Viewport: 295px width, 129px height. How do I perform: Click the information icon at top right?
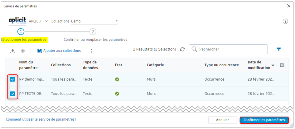pos(285,21)
